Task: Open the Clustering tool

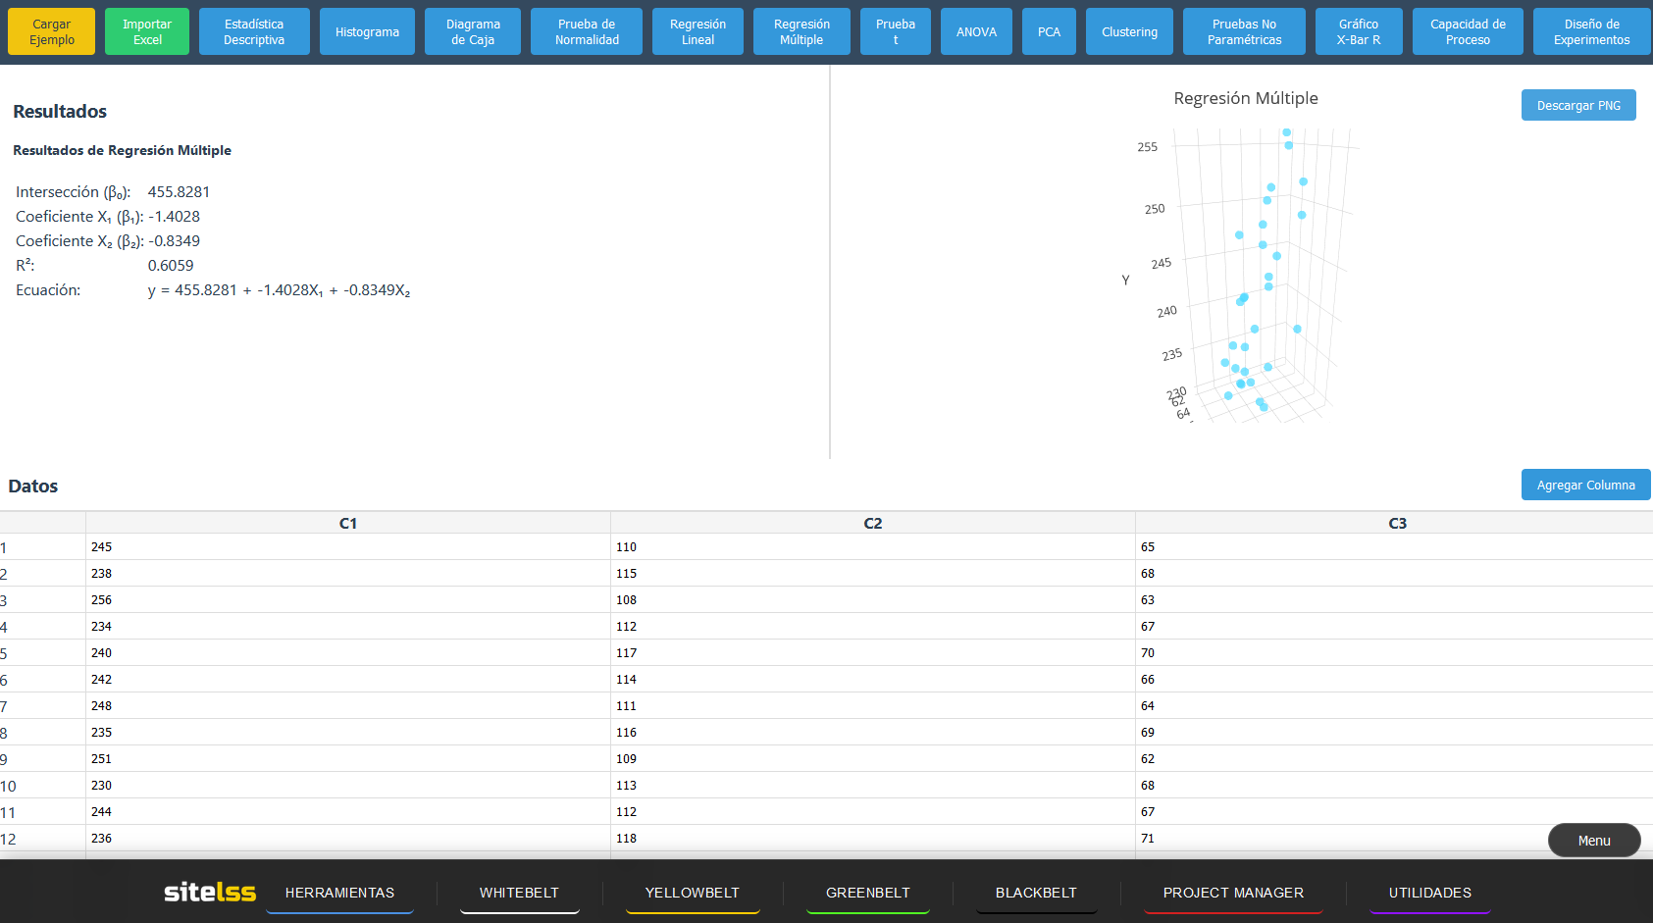Action: tap(1129, 31)
